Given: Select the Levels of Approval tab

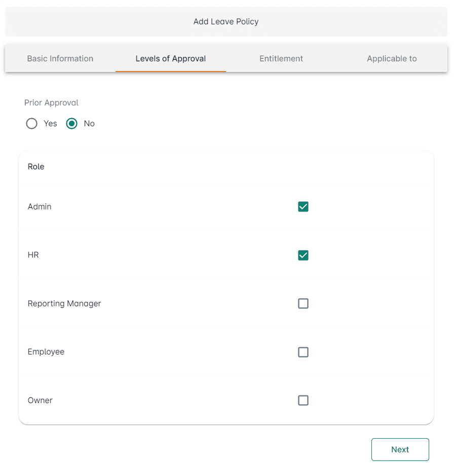Looking at the screenshot, I should pos(171,58).
